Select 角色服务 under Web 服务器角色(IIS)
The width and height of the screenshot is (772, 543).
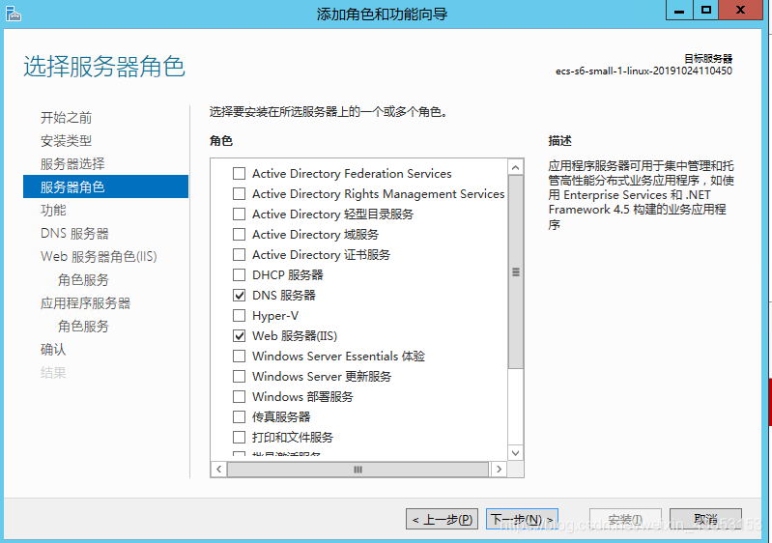click(83, 280)
